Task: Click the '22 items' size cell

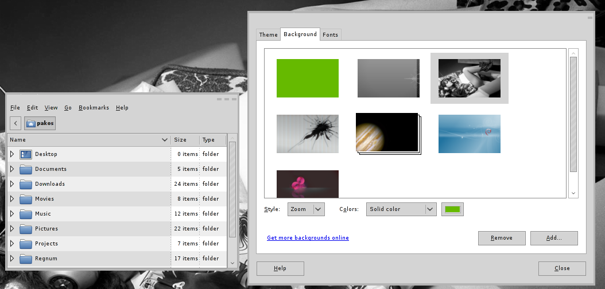Action: click(x=186, y=229)
